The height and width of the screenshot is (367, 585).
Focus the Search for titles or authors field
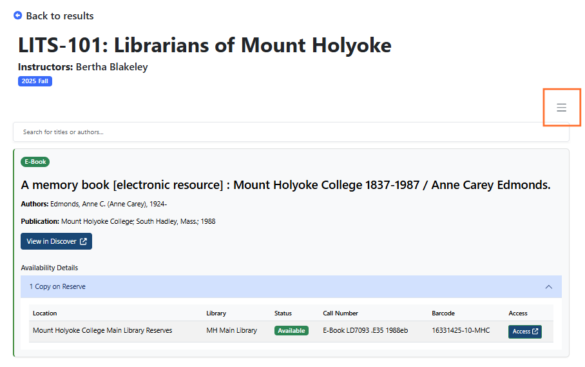coord(291,132)
